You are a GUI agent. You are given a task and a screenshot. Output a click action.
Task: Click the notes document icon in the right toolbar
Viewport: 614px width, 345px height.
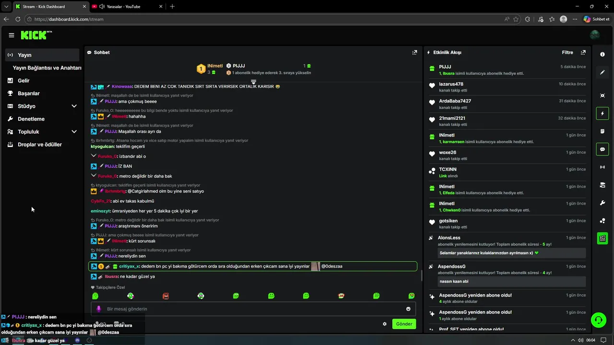602,131
